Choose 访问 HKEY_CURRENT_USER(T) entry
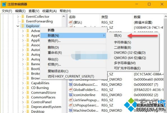Image resolution: width=167 pixels, height=113 pixels. (x=73, y=76)
